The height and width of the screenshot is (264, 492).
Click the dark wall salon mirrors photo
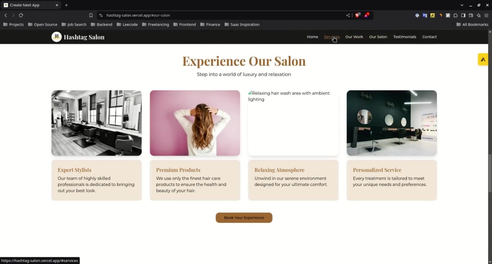[x=392, y=123]
